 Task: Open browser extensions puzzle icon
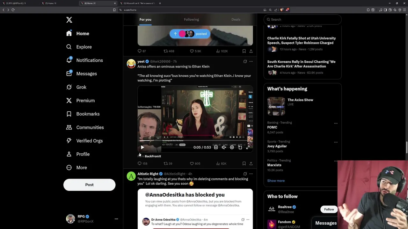tap(368, 10)
